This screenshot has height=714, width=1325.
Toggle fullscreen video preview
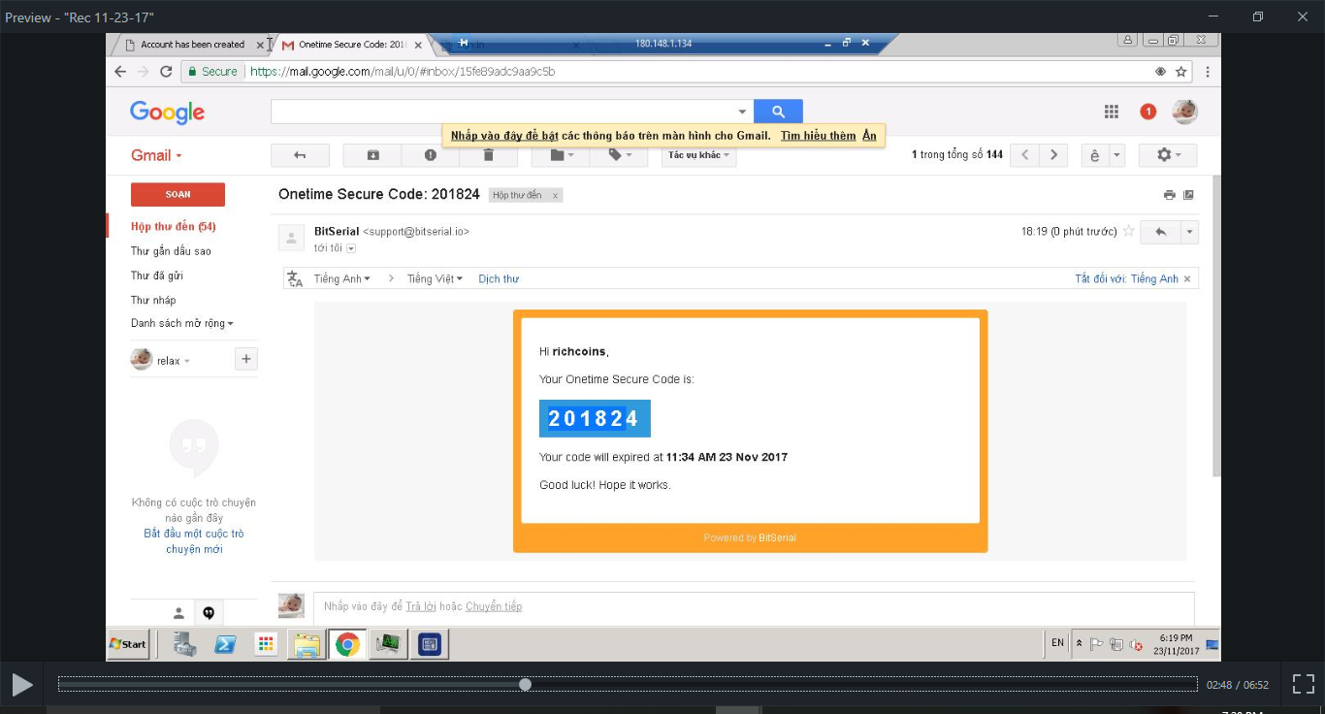[x=1304, y=684]
